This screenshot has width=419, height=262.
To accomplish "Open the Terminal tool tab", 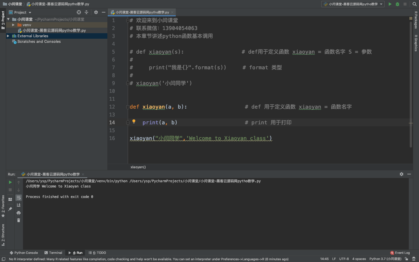I will 53,253.
